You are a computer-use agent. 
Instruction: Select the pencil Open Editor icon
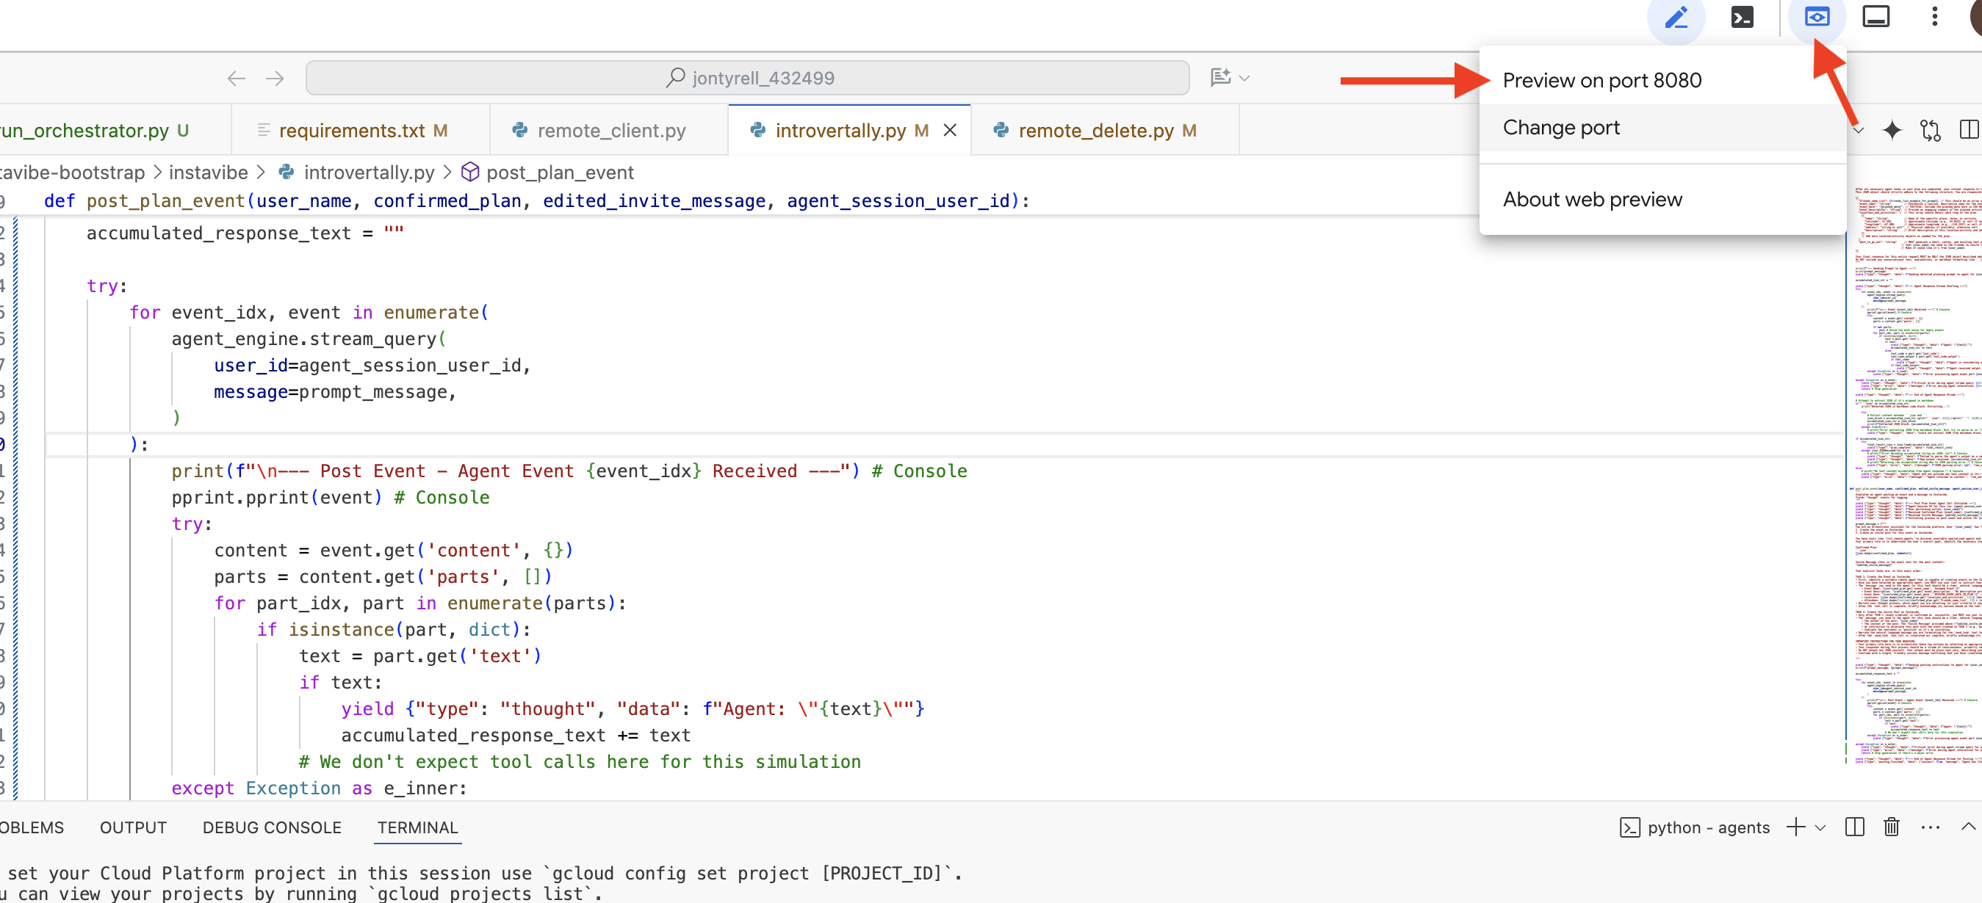[x=1677, y=17]
